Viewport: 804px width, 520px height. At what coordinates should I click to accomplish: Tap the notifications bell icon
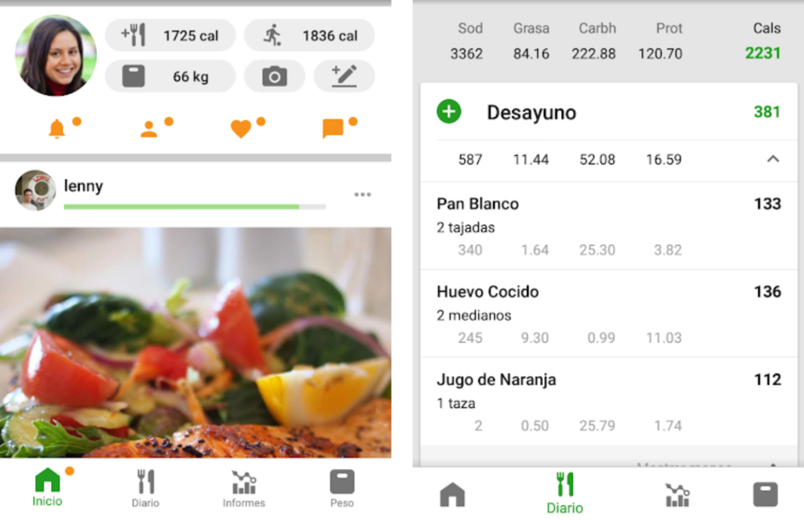(57, 128)
